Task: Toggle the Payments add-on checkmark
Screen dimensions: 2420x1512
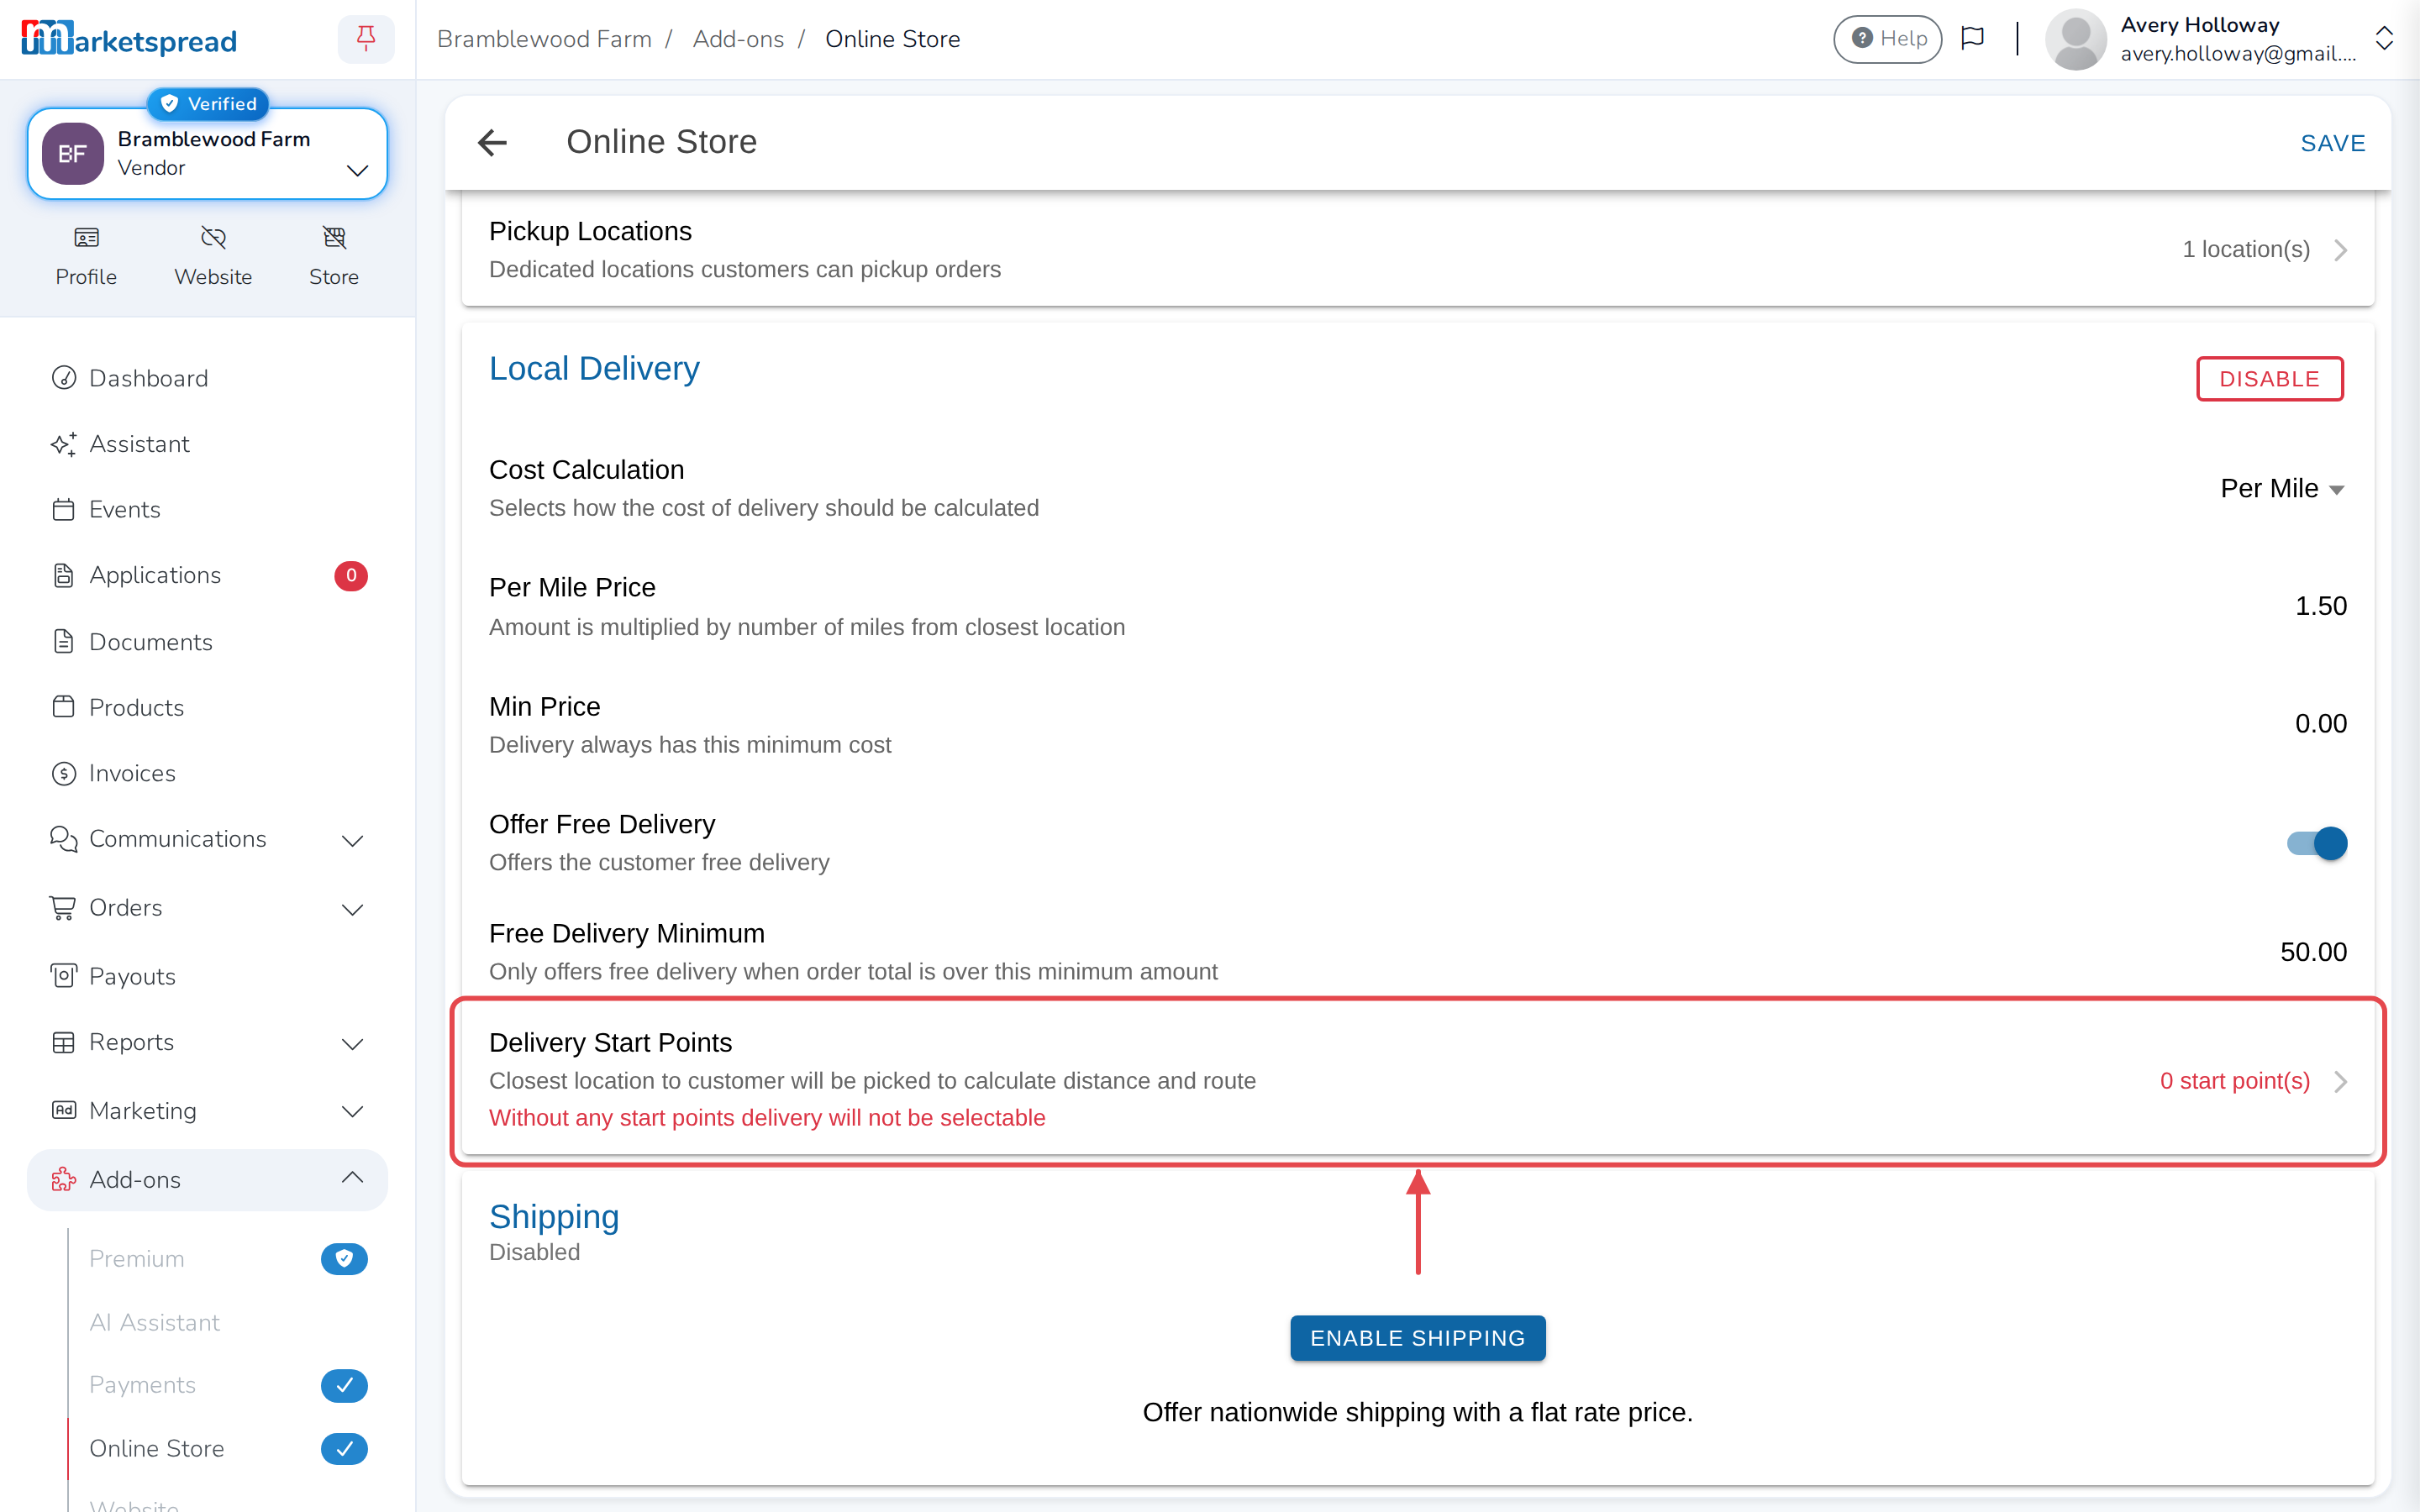Action: click(344, 1385)
